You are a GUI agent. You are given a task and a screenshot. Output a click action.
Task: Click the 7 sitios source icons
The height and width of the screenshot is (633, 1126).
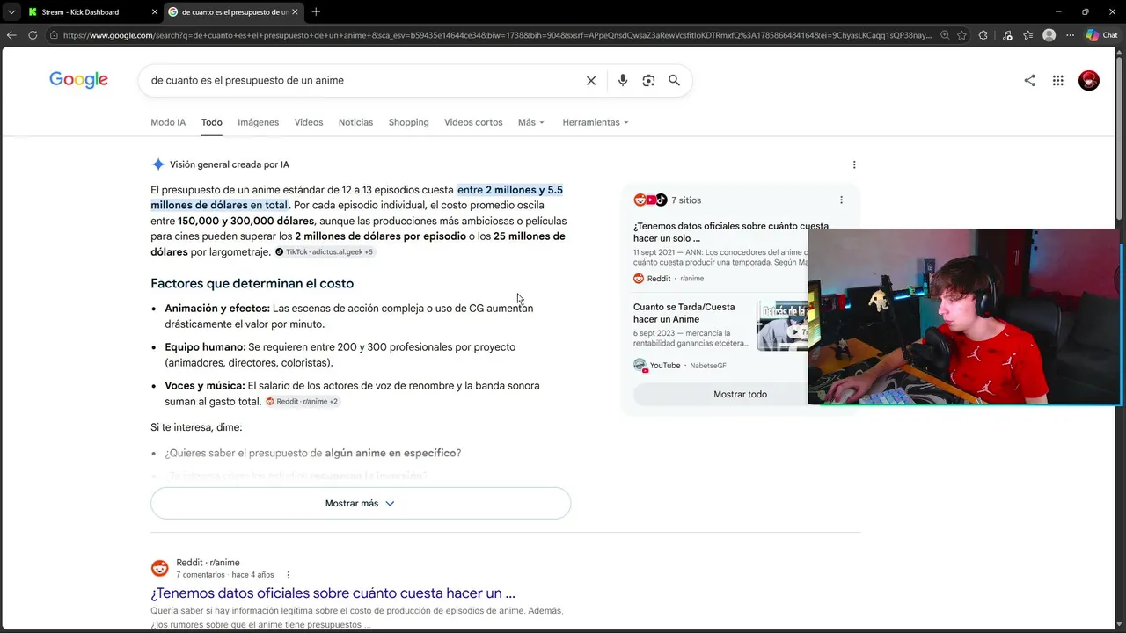click(650, 200)
